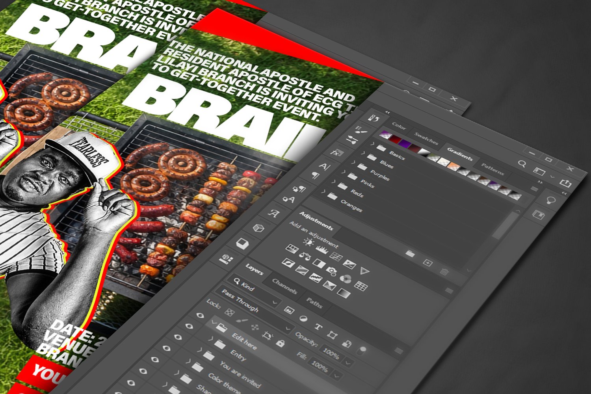Add a Levels adjustment
Image resolution: width=591 pixels, height=394 pixels.
[x=322, y=250]
